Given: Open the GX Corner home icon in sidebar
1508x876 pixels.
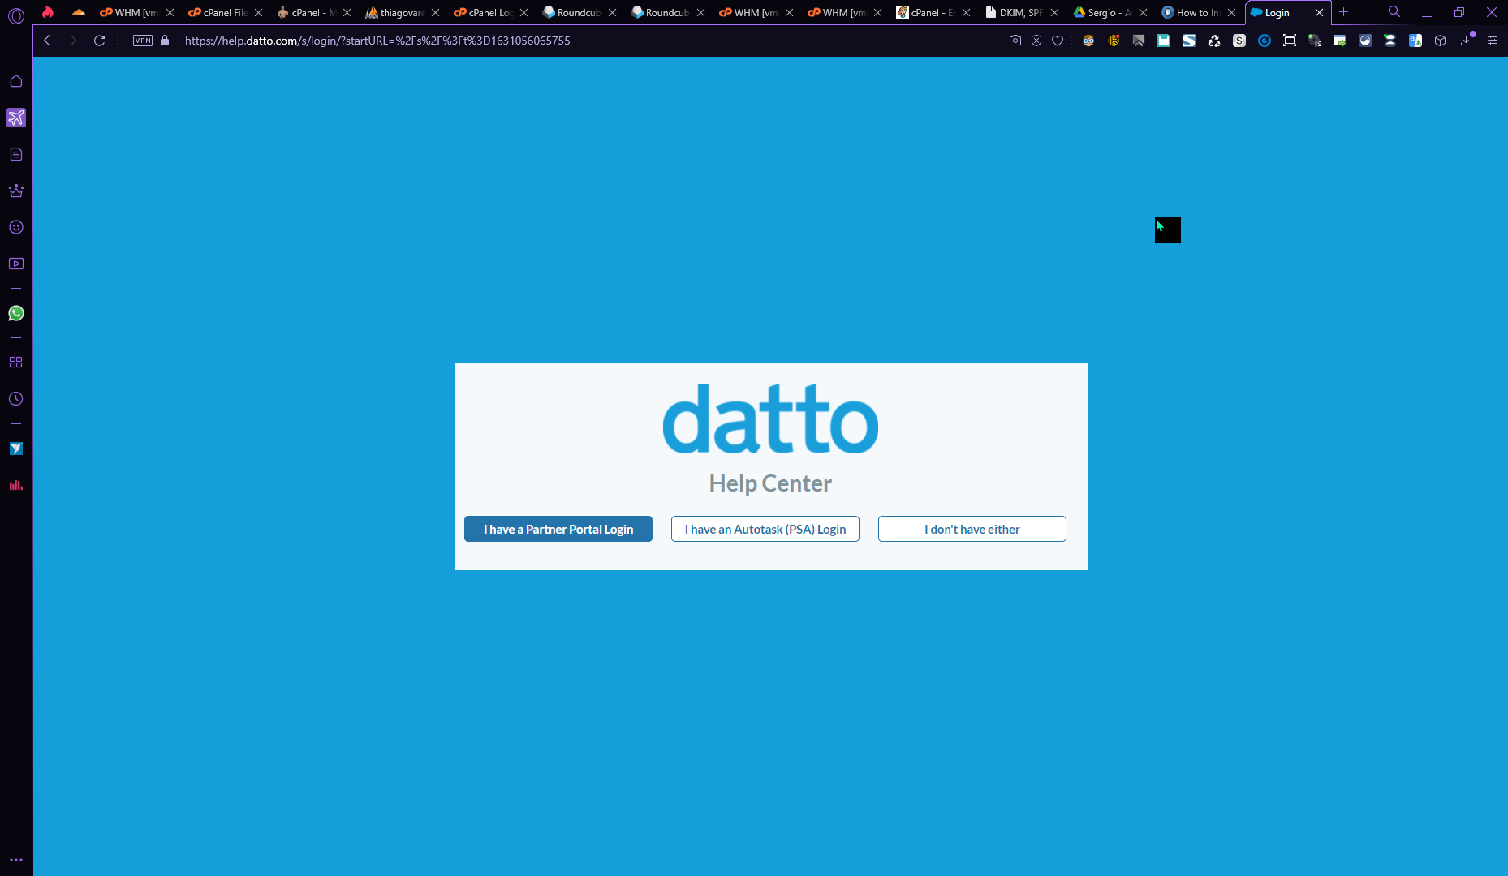Looking at the screenshot, I should tap(16, 81).
